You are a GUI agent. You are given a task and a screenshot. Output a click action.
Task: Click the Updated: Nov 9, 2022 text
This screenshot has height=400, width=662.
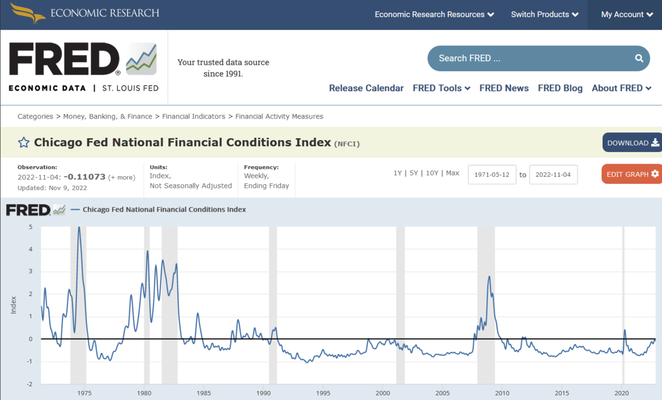click(52, 188)
